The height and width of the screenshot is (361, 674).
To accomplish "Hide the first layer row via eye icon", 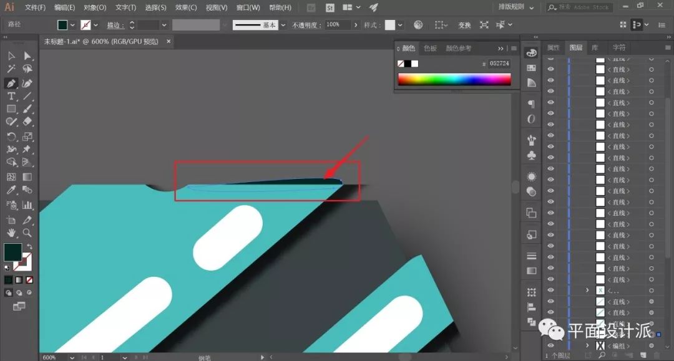I will click(550, 59).
